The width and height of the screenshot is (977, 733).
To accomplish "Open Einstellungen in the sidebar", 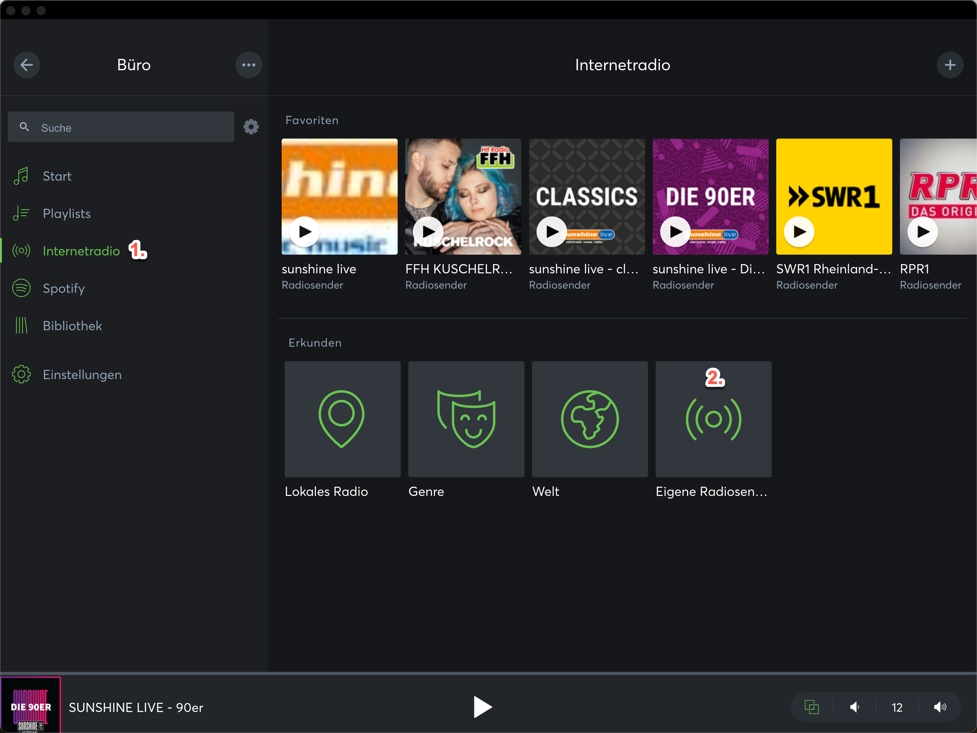I will (x=82, y=375).
